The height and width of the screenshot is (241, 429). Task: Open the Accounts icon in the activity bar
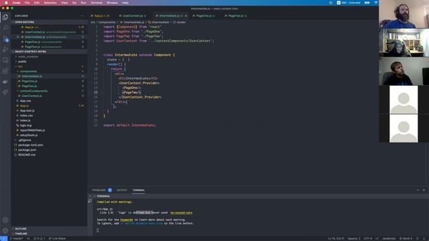click(x=5, y=220)
